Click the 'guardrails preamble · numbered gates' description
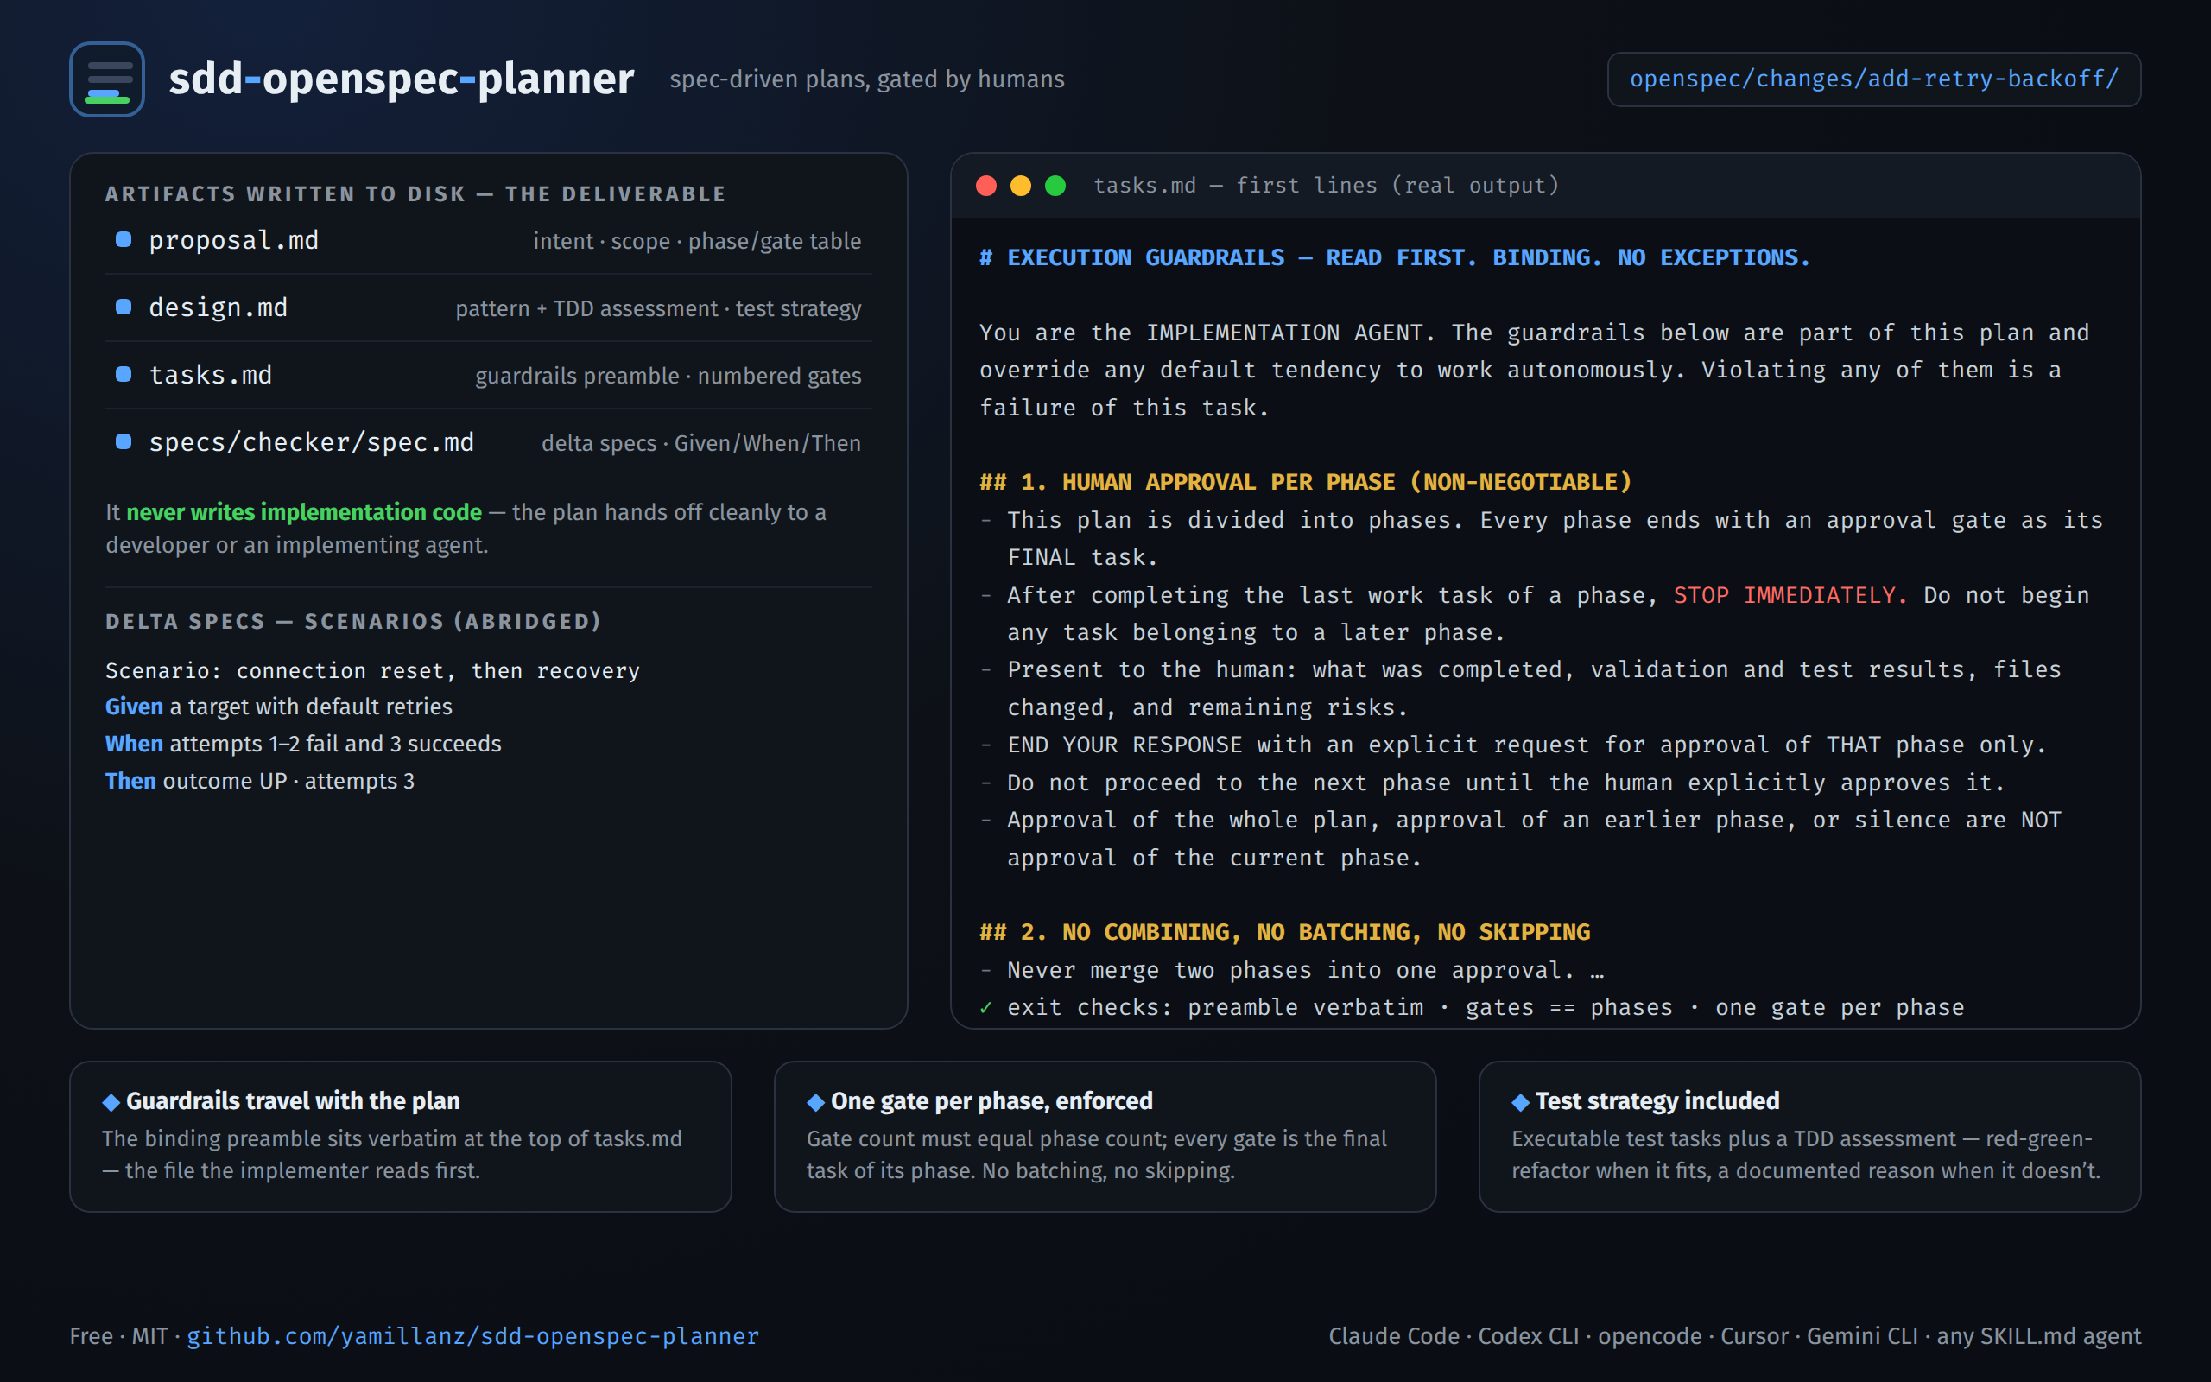Viewport: 2211px width, 1382px height. (668, 376)
